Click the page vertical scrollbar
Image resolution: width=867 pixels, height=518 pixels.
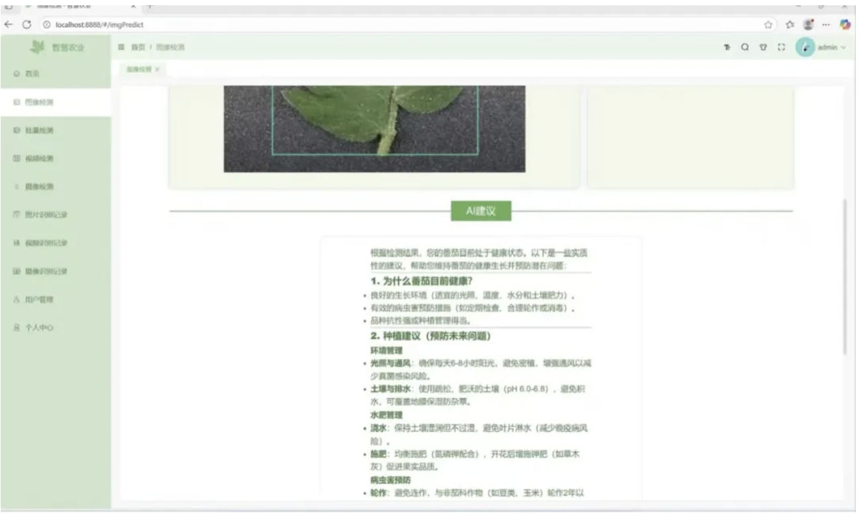[844, 276]
